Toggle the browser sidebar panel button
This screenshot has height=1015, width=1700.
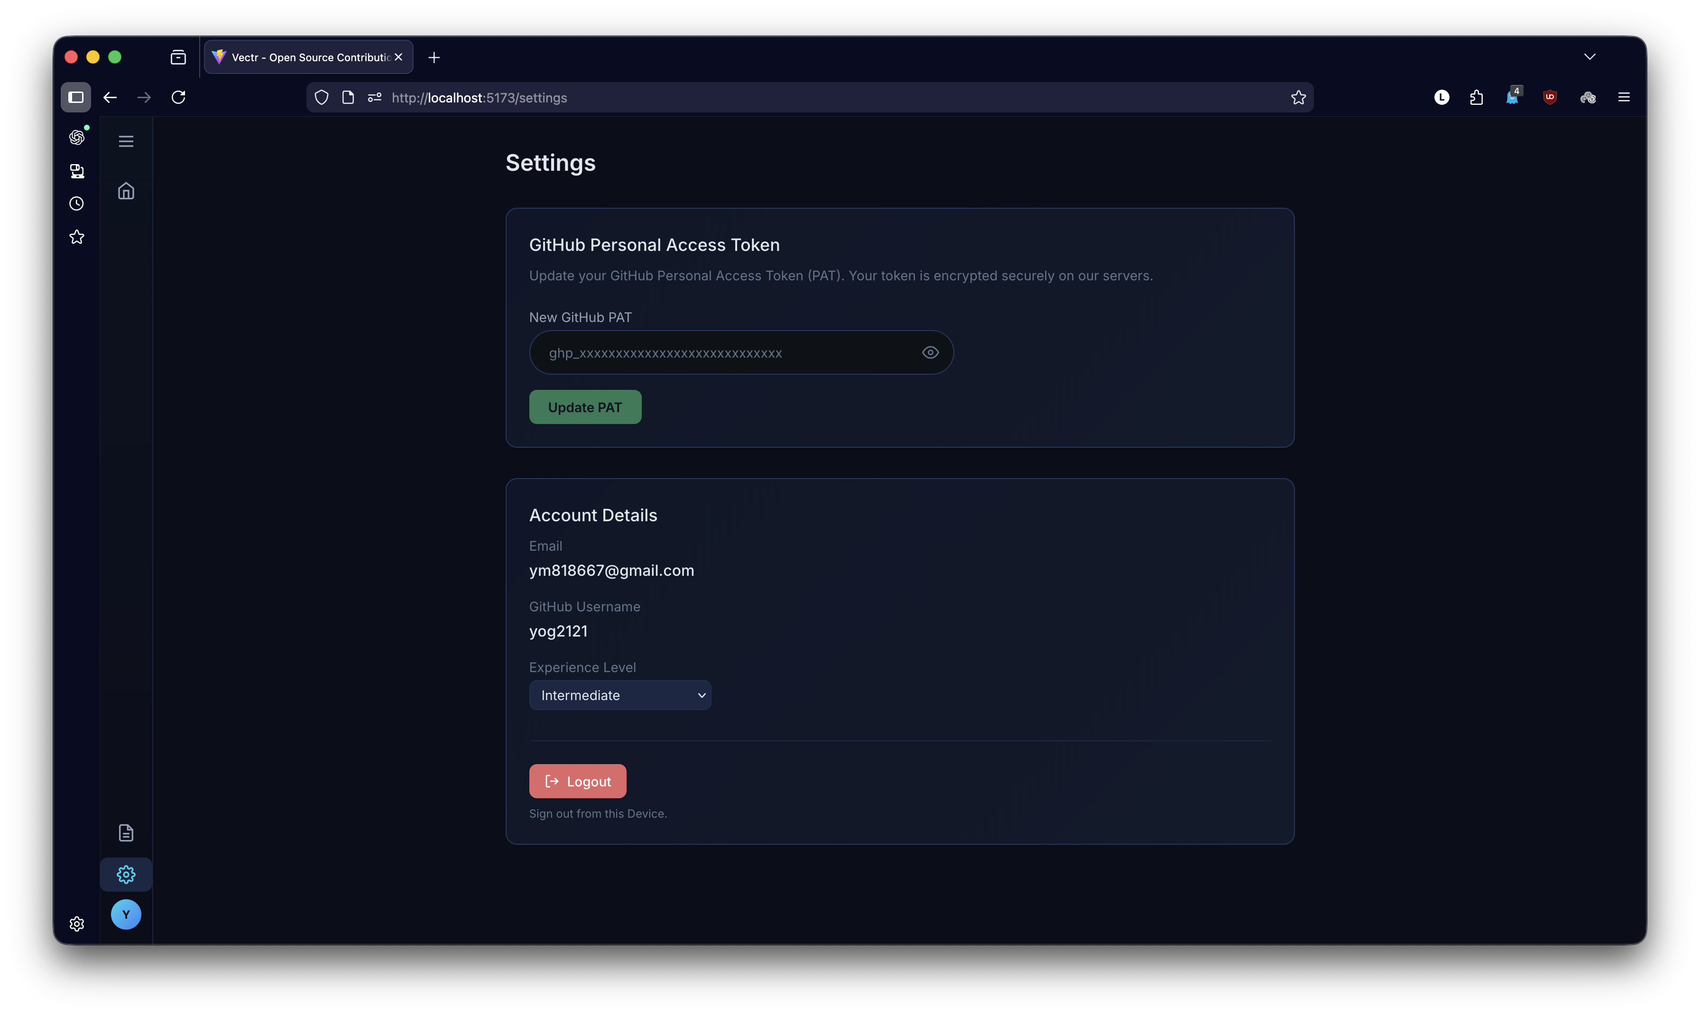[76, 97]
